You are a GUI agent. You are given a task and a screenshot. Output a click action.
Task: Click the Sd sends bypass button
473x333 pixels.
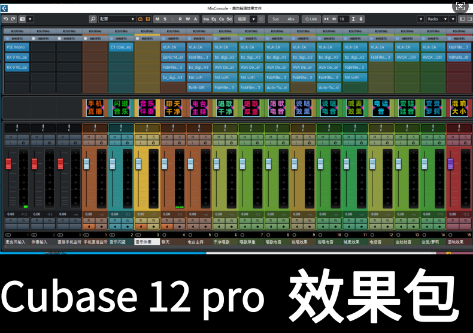pos(229,19)
